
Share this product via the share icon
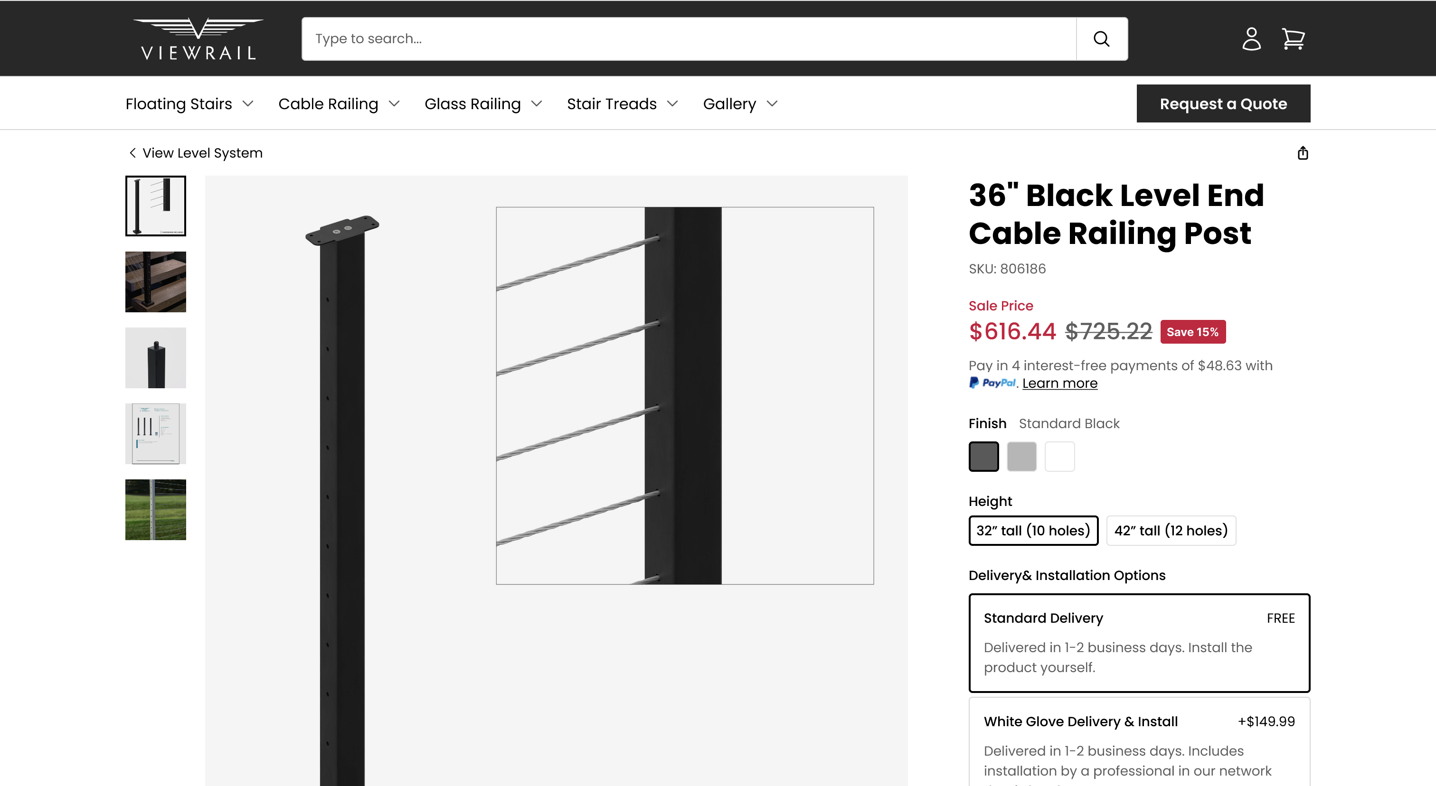(1303, 153)
